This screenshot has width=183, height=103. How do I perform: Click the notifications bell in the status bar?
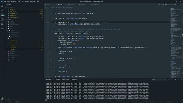coord(181,102)
